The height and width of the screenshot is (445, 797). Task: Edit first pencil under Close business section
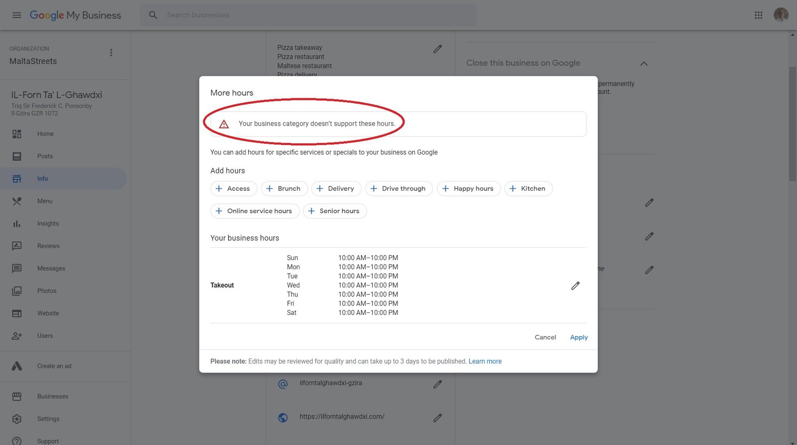coord(649,203)
